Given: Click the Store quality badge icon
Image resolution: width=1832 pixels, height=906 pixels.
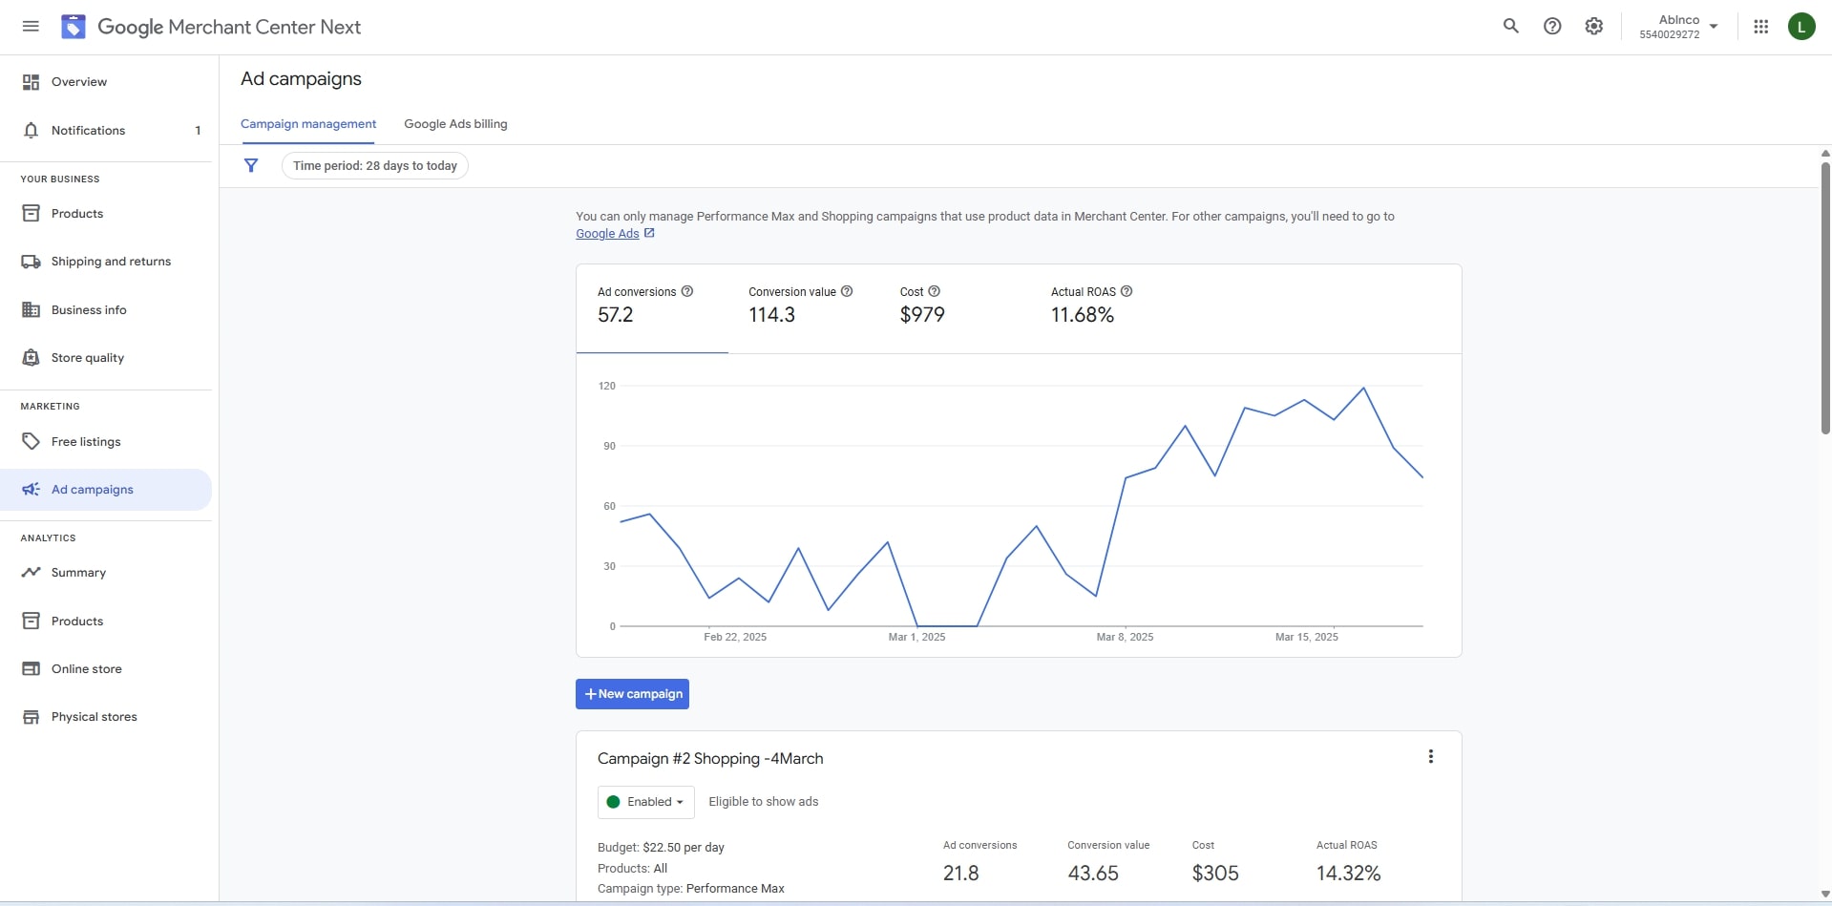Looking at the screenshot, I should (x=32, y=358).
